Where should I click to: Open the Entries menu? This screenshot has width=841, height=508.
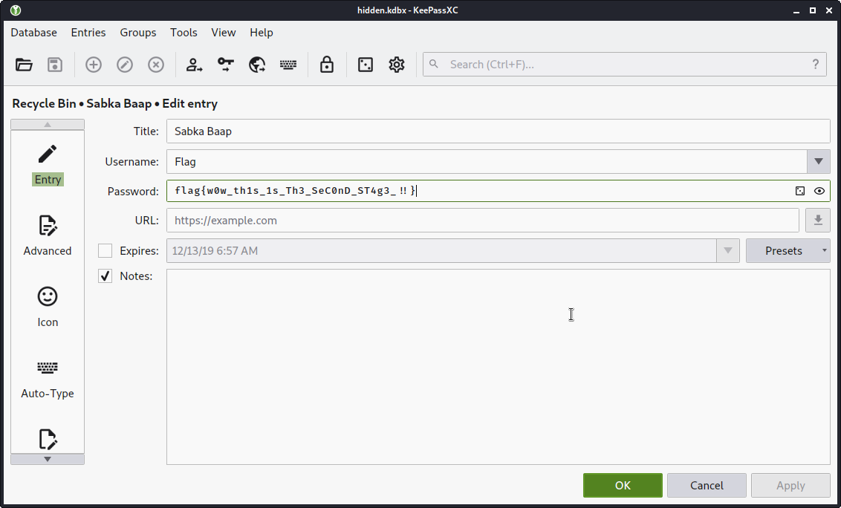coord(88,33)
